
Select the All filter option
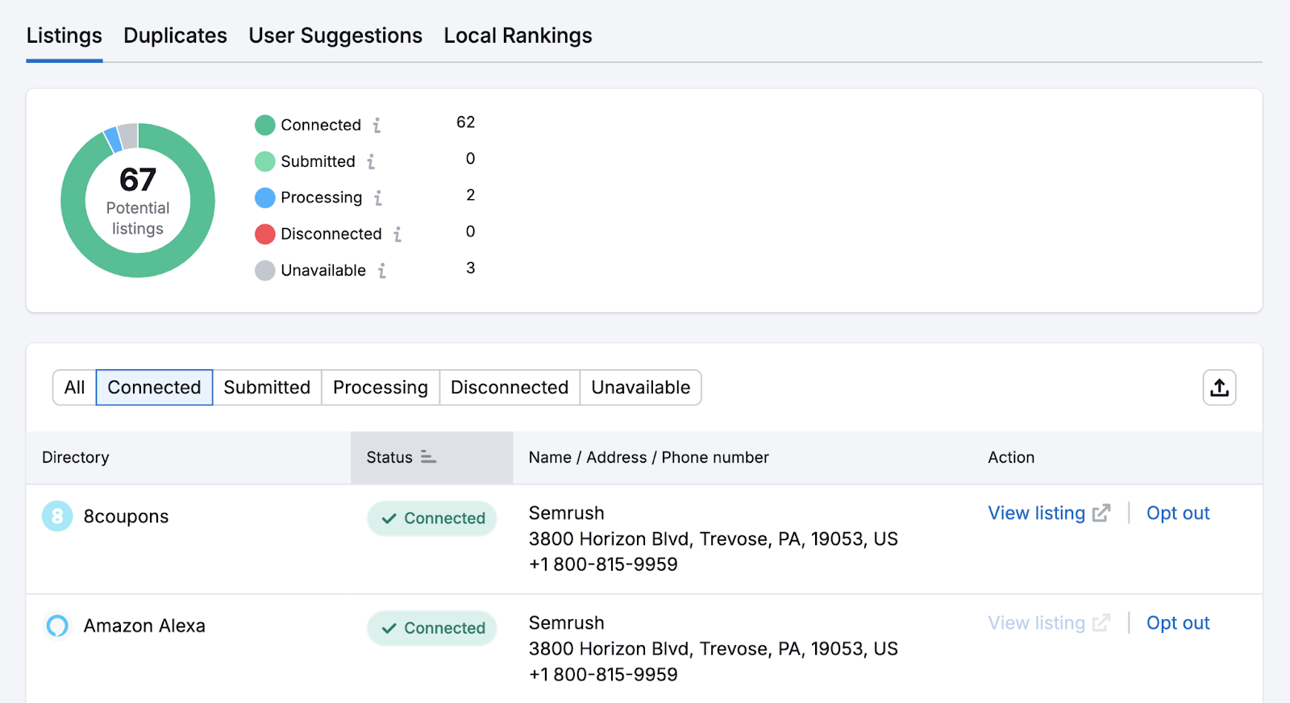(74, 388)
